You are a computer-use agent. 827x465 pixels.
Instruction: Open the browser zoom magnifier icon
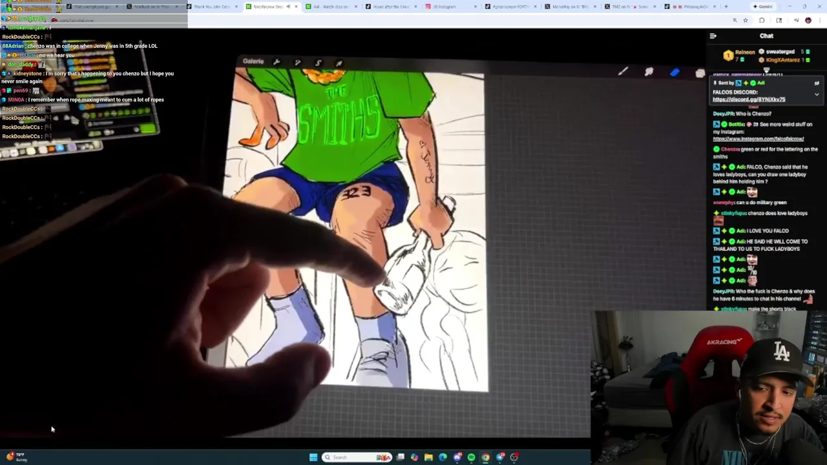coord(735,21)
